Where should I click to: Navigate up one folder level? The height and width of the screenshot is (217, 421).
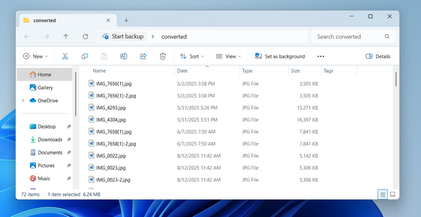[66, 36]
